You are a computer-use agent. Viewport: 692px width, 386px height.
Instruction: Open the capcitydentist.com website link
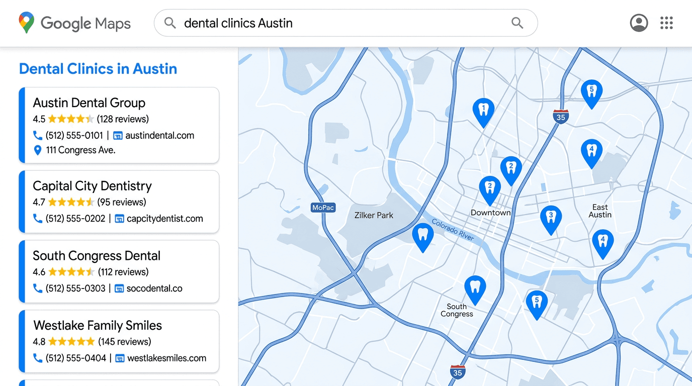point(165,219)
